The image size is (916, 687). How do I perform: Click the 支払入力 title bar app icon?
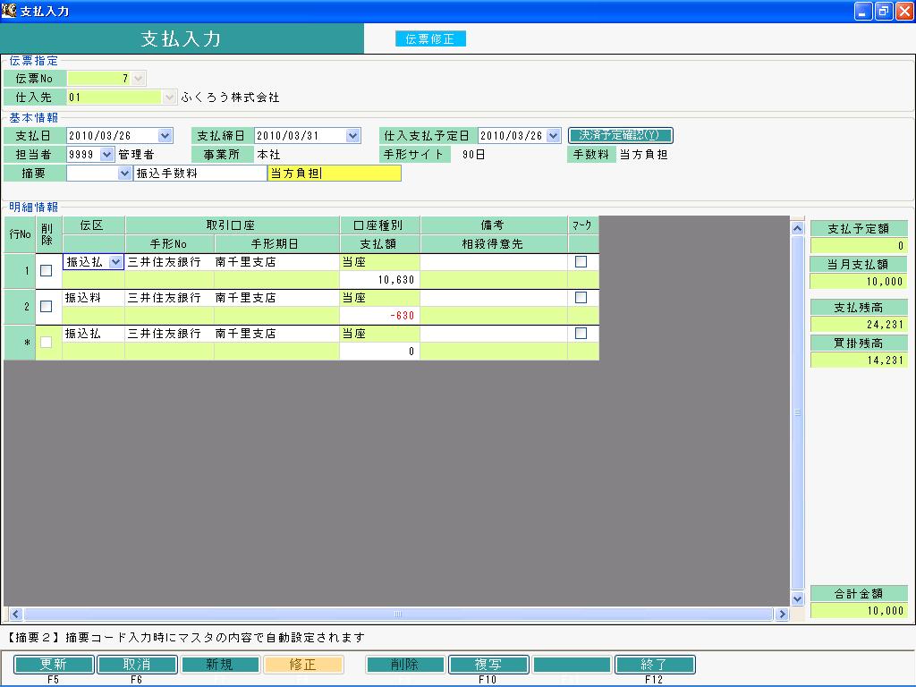click(9, 10)
